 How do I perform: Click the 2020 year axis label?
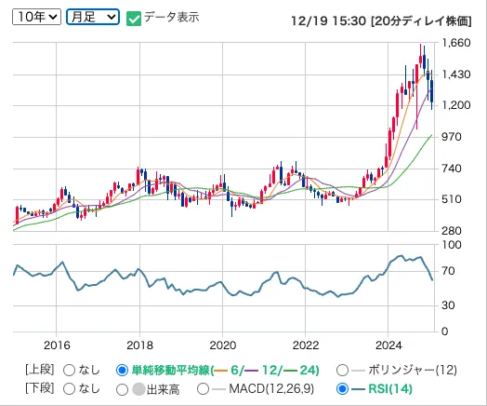click(223, 345)
